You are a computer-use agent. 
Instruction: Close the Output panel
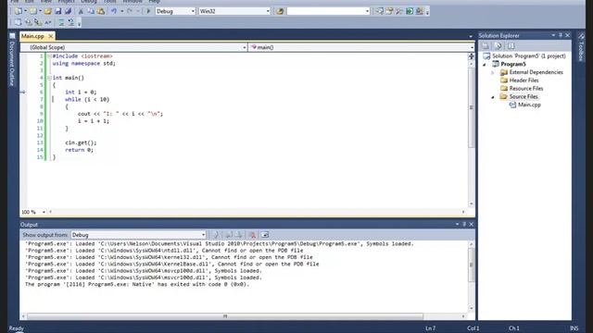click(x=472, y=224)
